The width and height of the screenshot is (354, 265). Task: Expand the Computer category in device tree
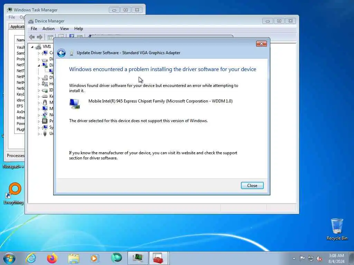[39, 53]
